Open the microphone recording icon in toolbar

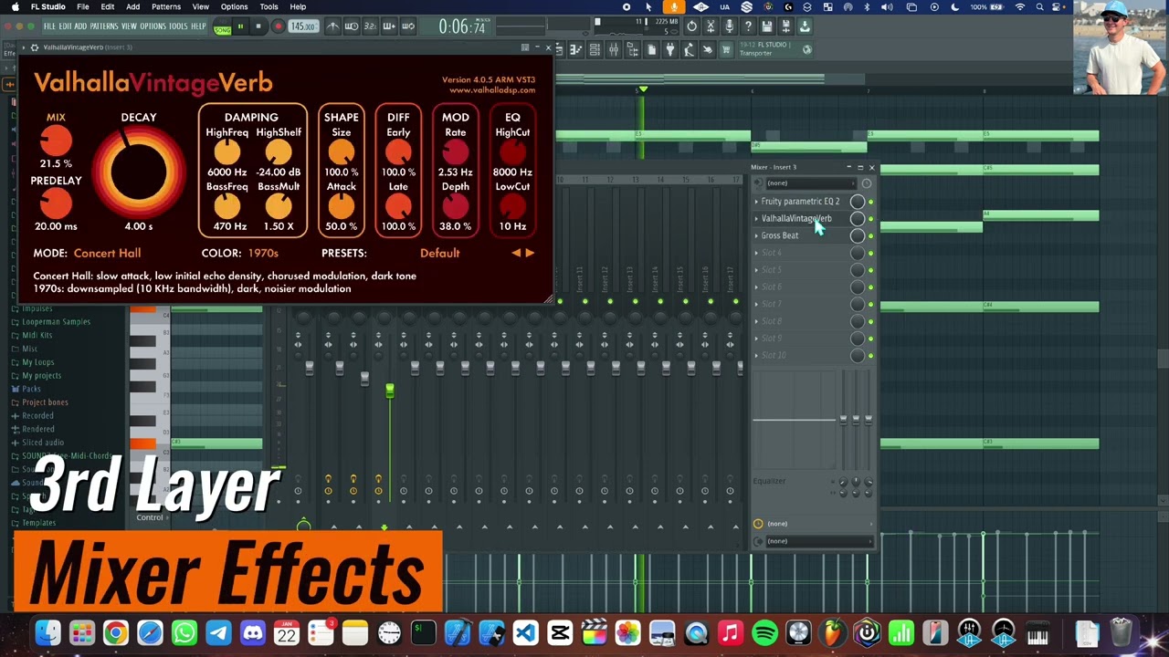(729, 26)
